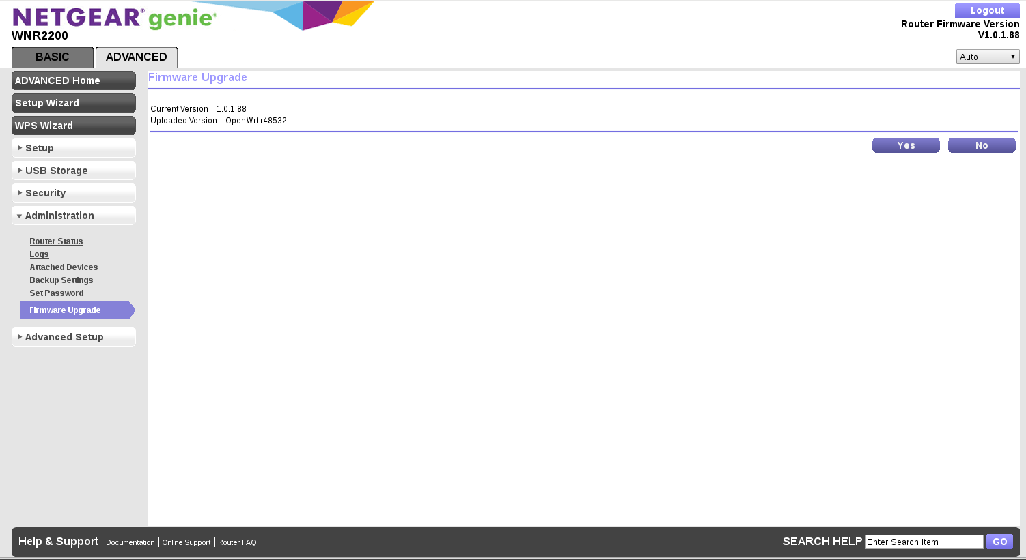View Attached Devices list
1026x560 pixels.
click(64, 267)
